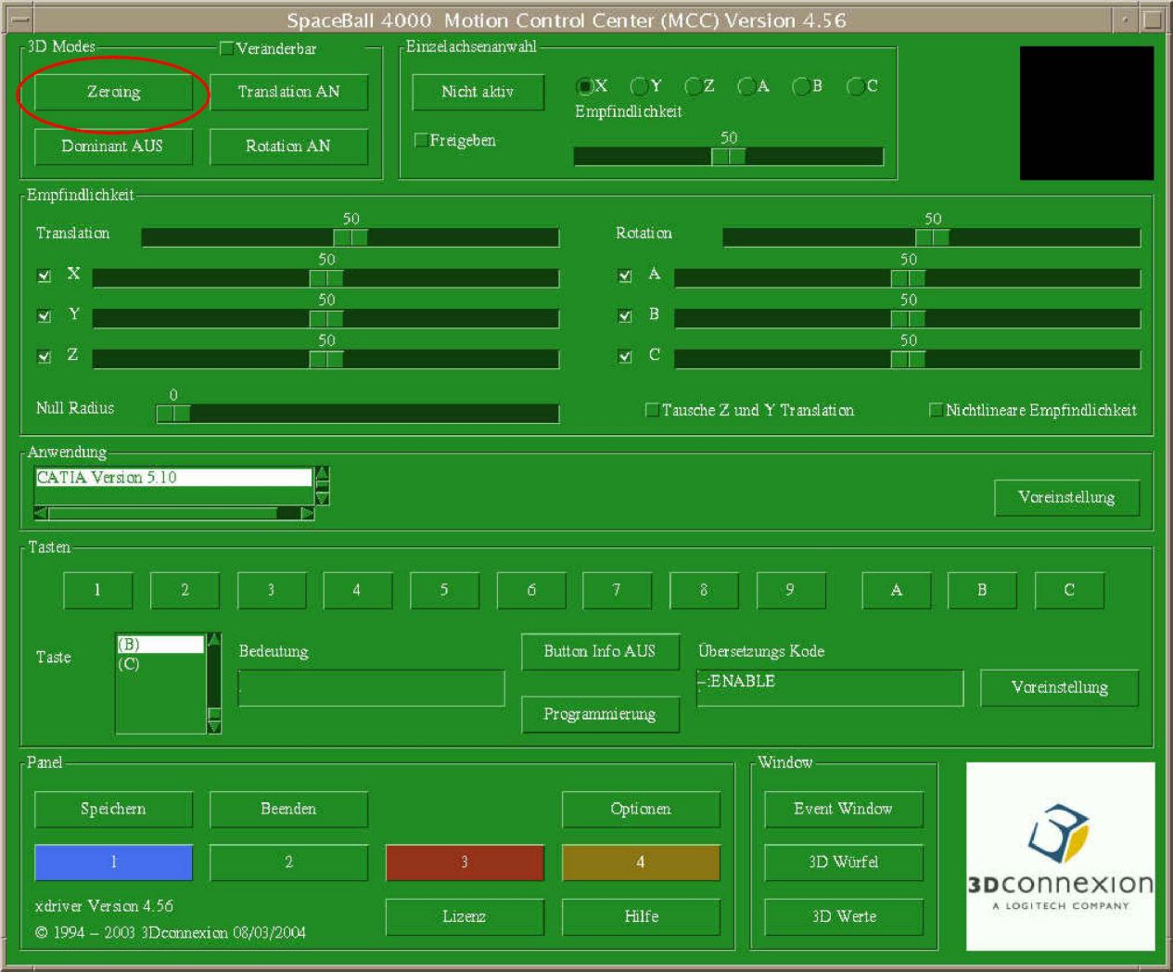Toggle the Translation AN button

[x=288, y=92]
